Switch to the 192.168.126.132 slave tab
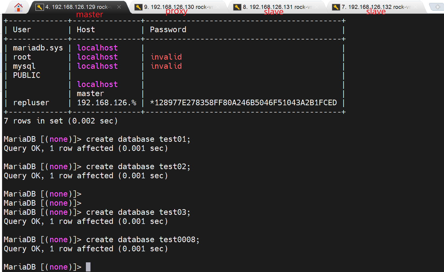This screenshot has height=272, width=444. [x=376, y=7]
